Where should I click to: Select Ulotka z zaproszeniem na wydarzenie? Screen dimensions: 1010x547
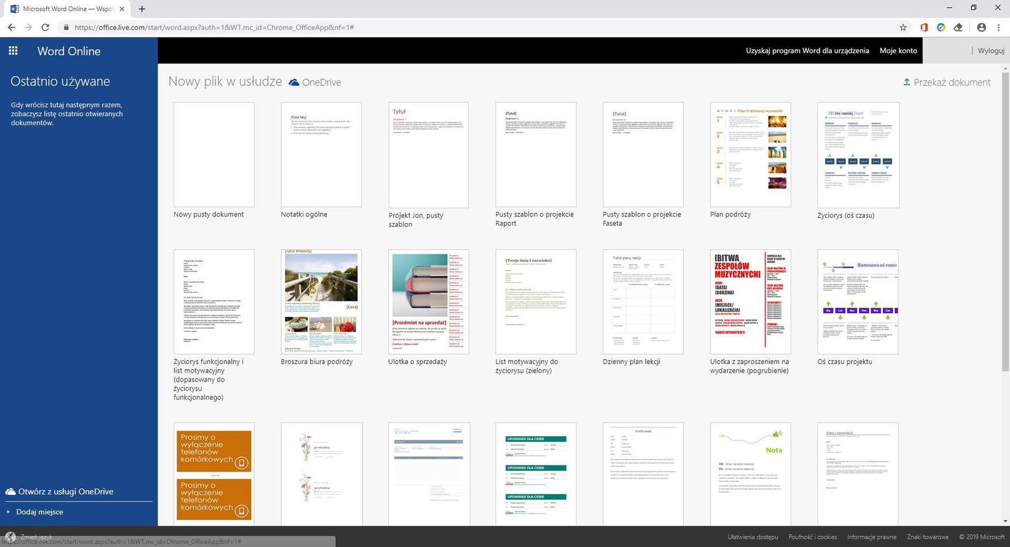pos(750,302)
